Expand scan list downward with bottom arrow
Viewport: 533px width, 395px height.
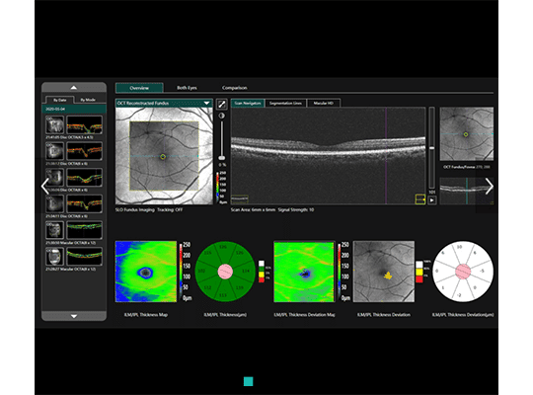(74, 316)
